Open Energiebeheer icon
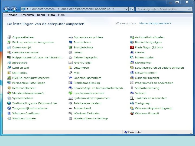195x146 pixels. click(70, 47)
